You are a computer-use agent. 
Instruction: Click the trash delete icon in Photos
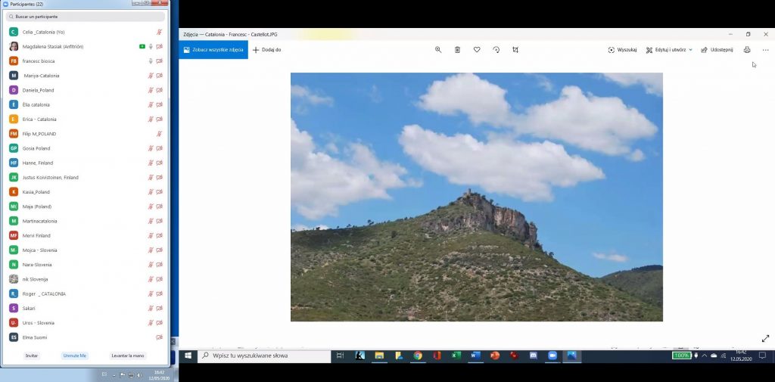(x=457, y=50)
